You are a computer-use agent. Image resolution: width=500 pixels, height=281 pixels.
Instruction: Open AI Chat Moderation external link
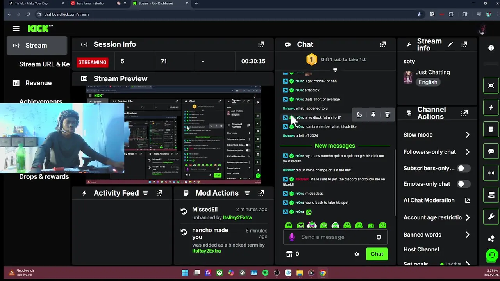coord(467,200)
